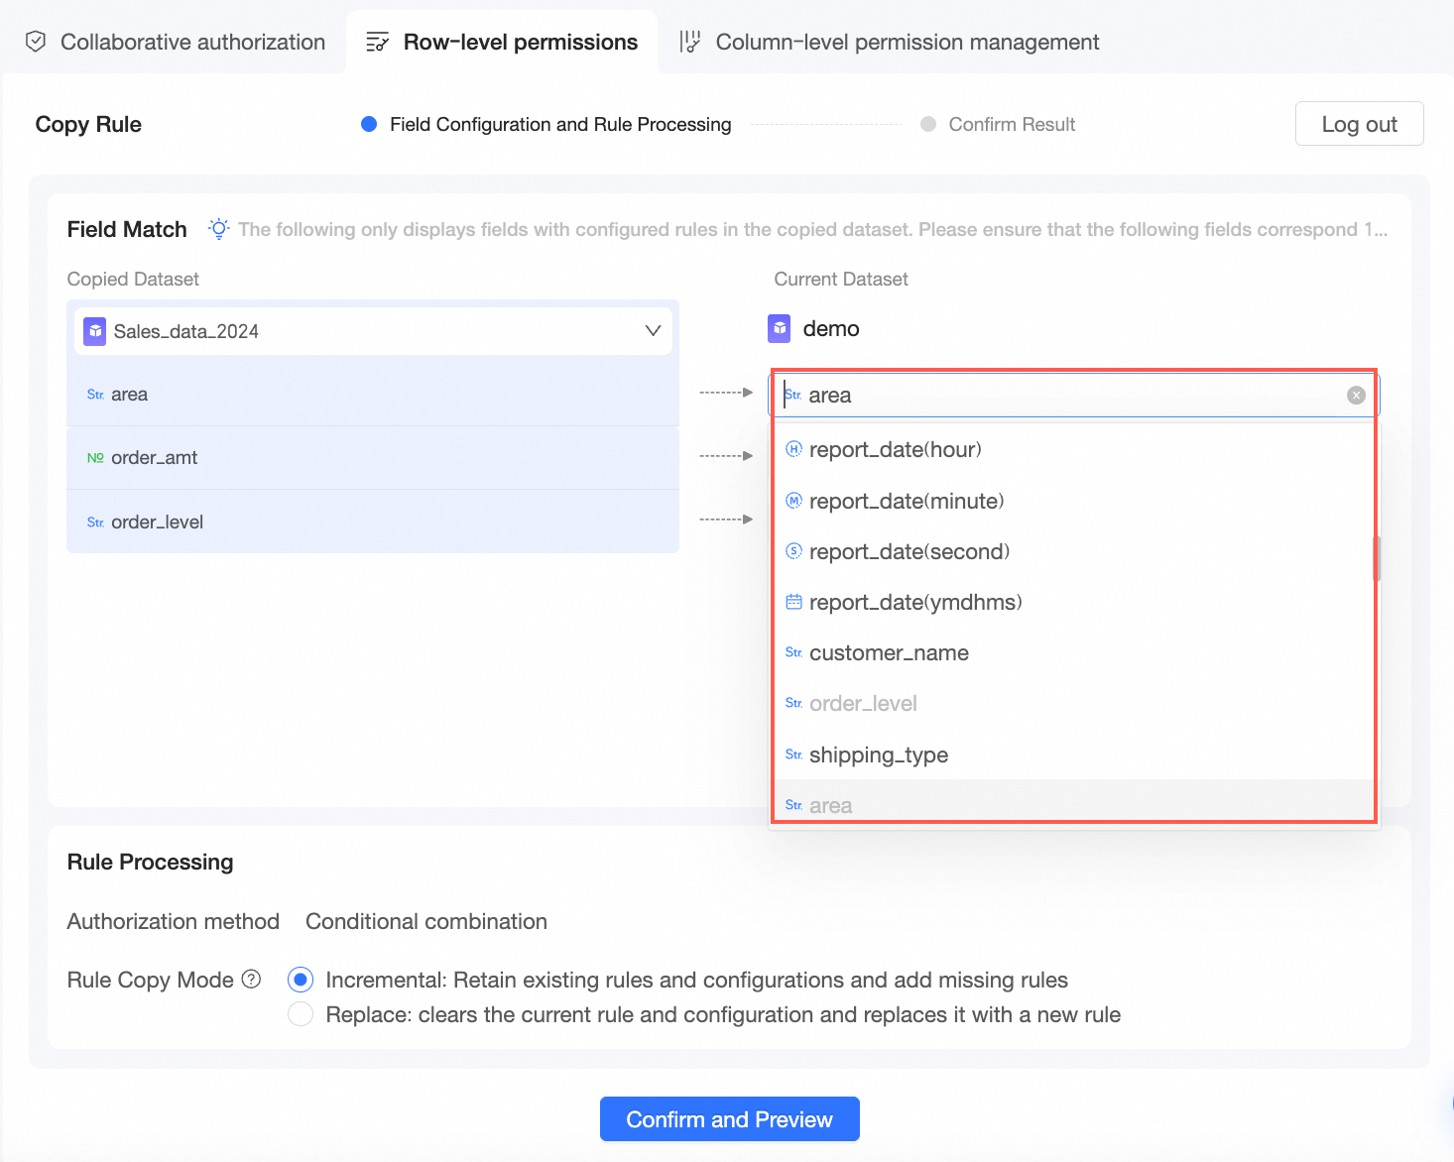Select the Incremental rule copy mode
This screenshot has width=1454, height=1162.
pos(301,980)
